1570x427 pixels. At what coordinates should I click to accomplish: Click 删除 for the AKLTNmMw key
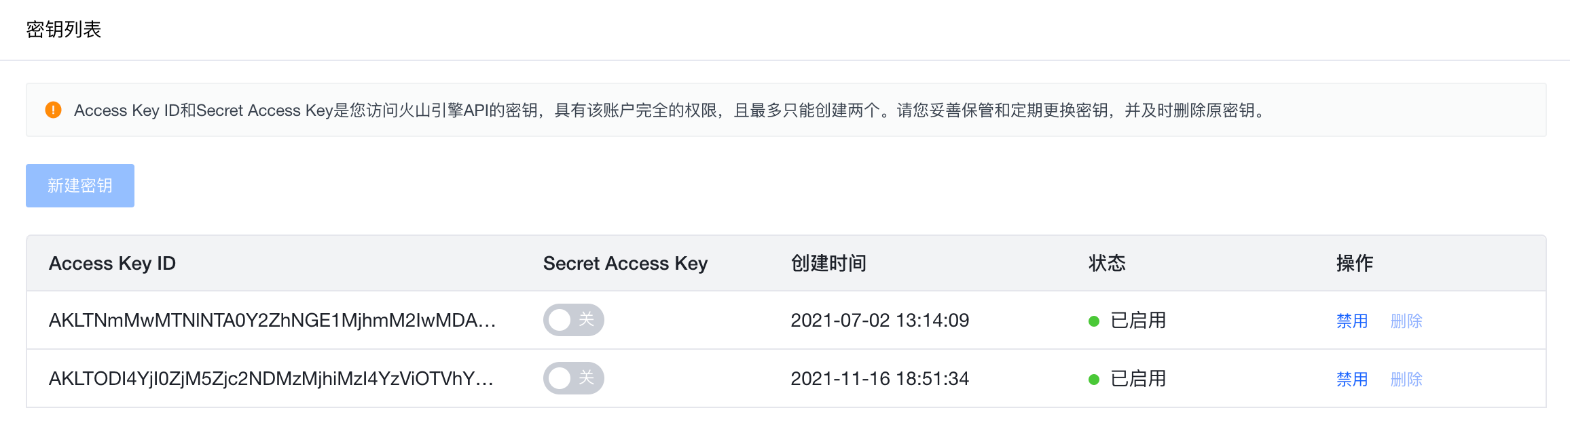click(x=1406, y=321)
